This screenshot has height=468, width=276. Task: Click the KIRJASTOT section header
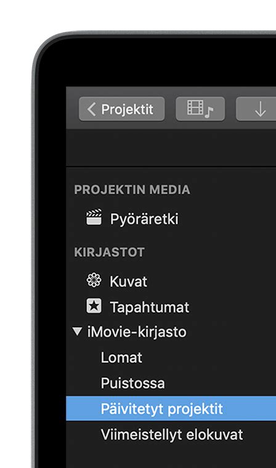click(x=109, y=253)
